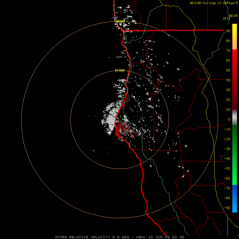Screen dimensions: 239x239
Task: Click the -10 value on the velocity scale
Action: tap(227, 129)
